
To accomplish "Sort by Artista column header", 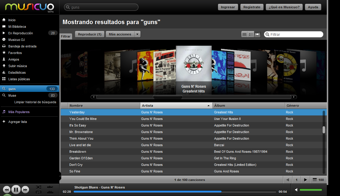I will (176, 106).
